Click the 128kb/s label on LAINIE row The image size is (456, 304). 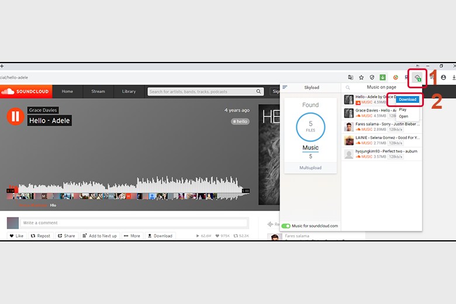click(396, 143)
